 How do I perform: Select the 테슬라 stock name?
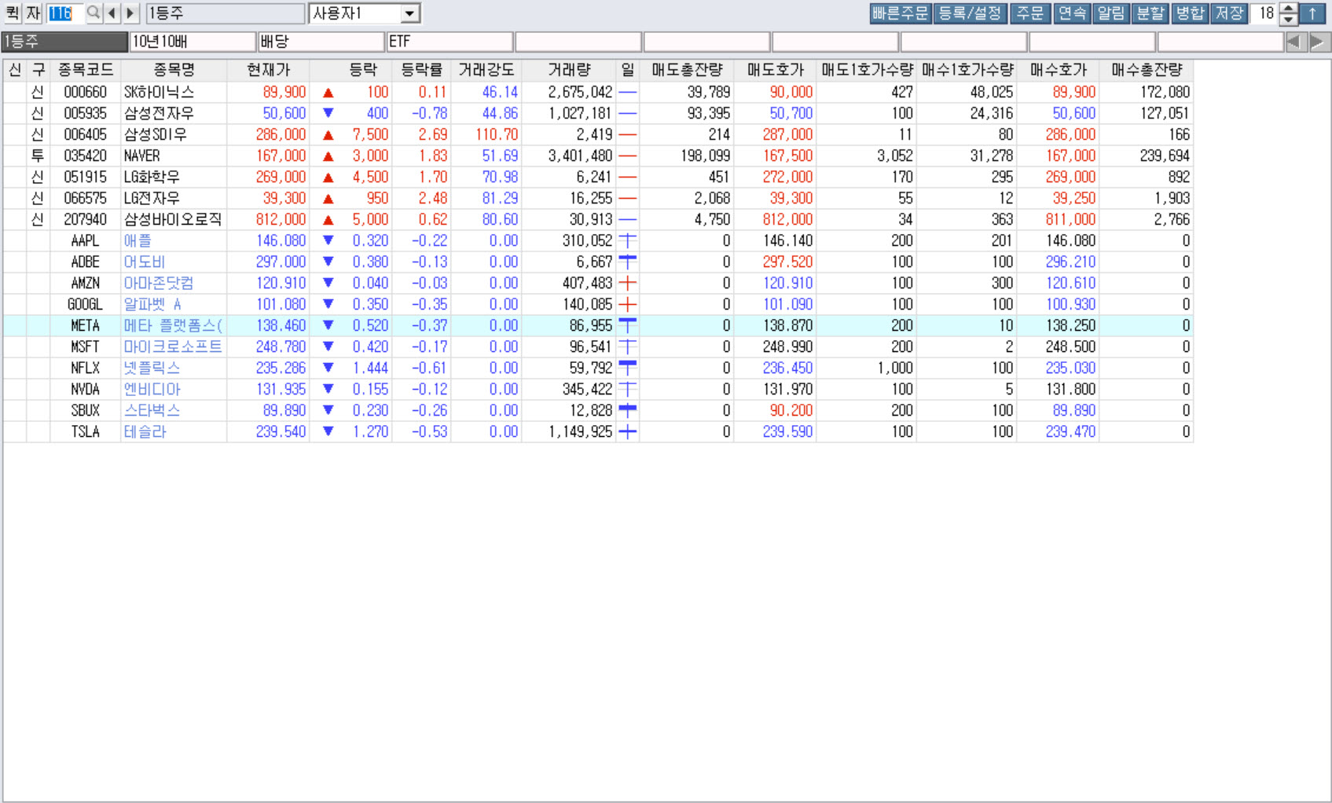145,431
